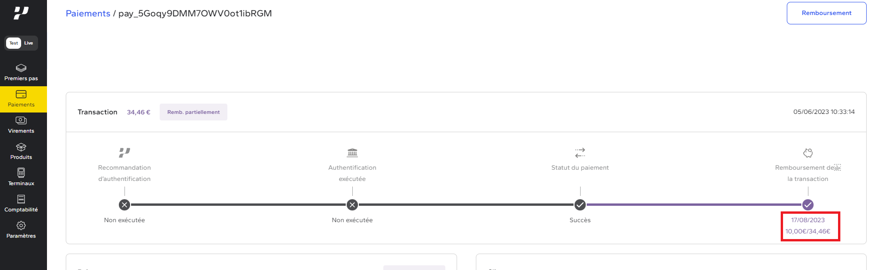The image size is (877, 270).
Task: Select the Succès checkmark timeline step
Action: click(x=580, y=205)
